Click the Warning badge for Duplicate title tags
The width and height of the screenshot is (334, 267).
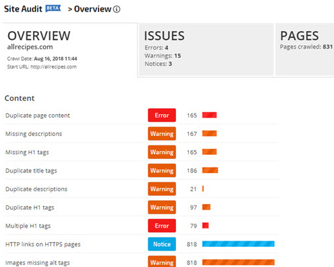162,170
